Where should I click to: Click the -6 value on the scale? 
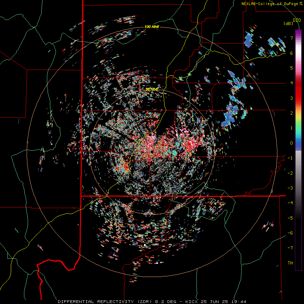click(290, 233)
